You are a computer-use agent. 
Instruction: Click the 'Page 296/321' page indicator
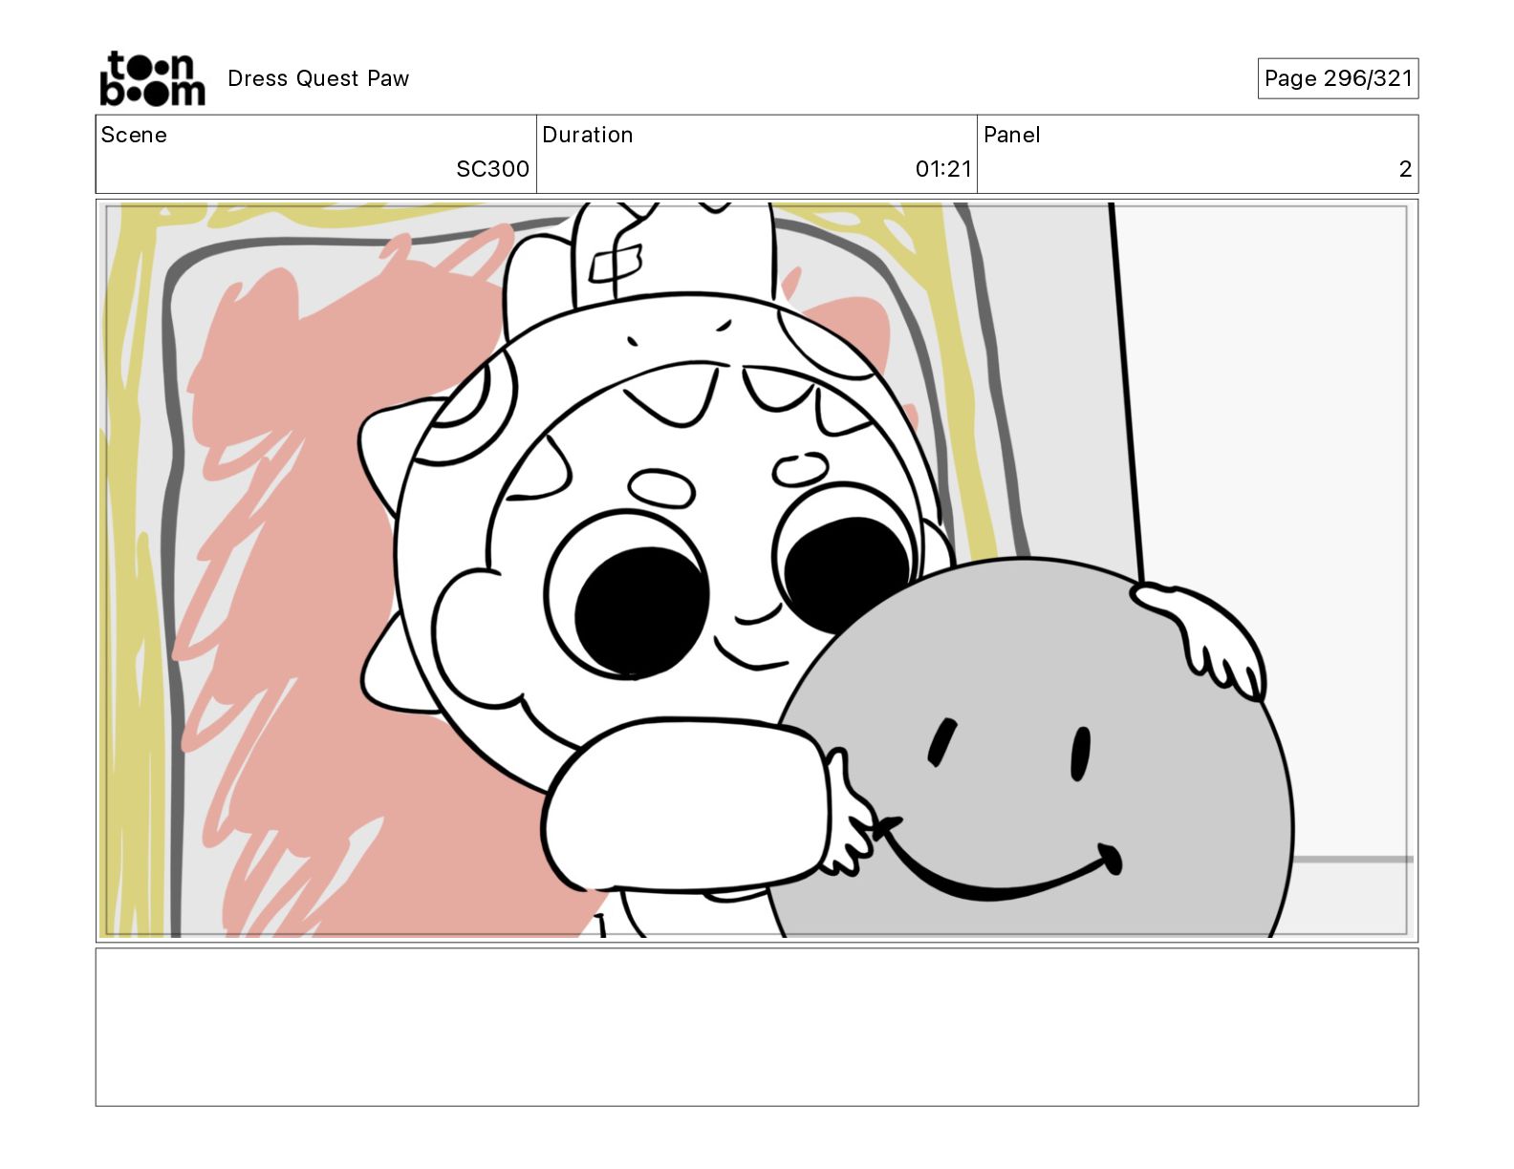coord(1337,78)
